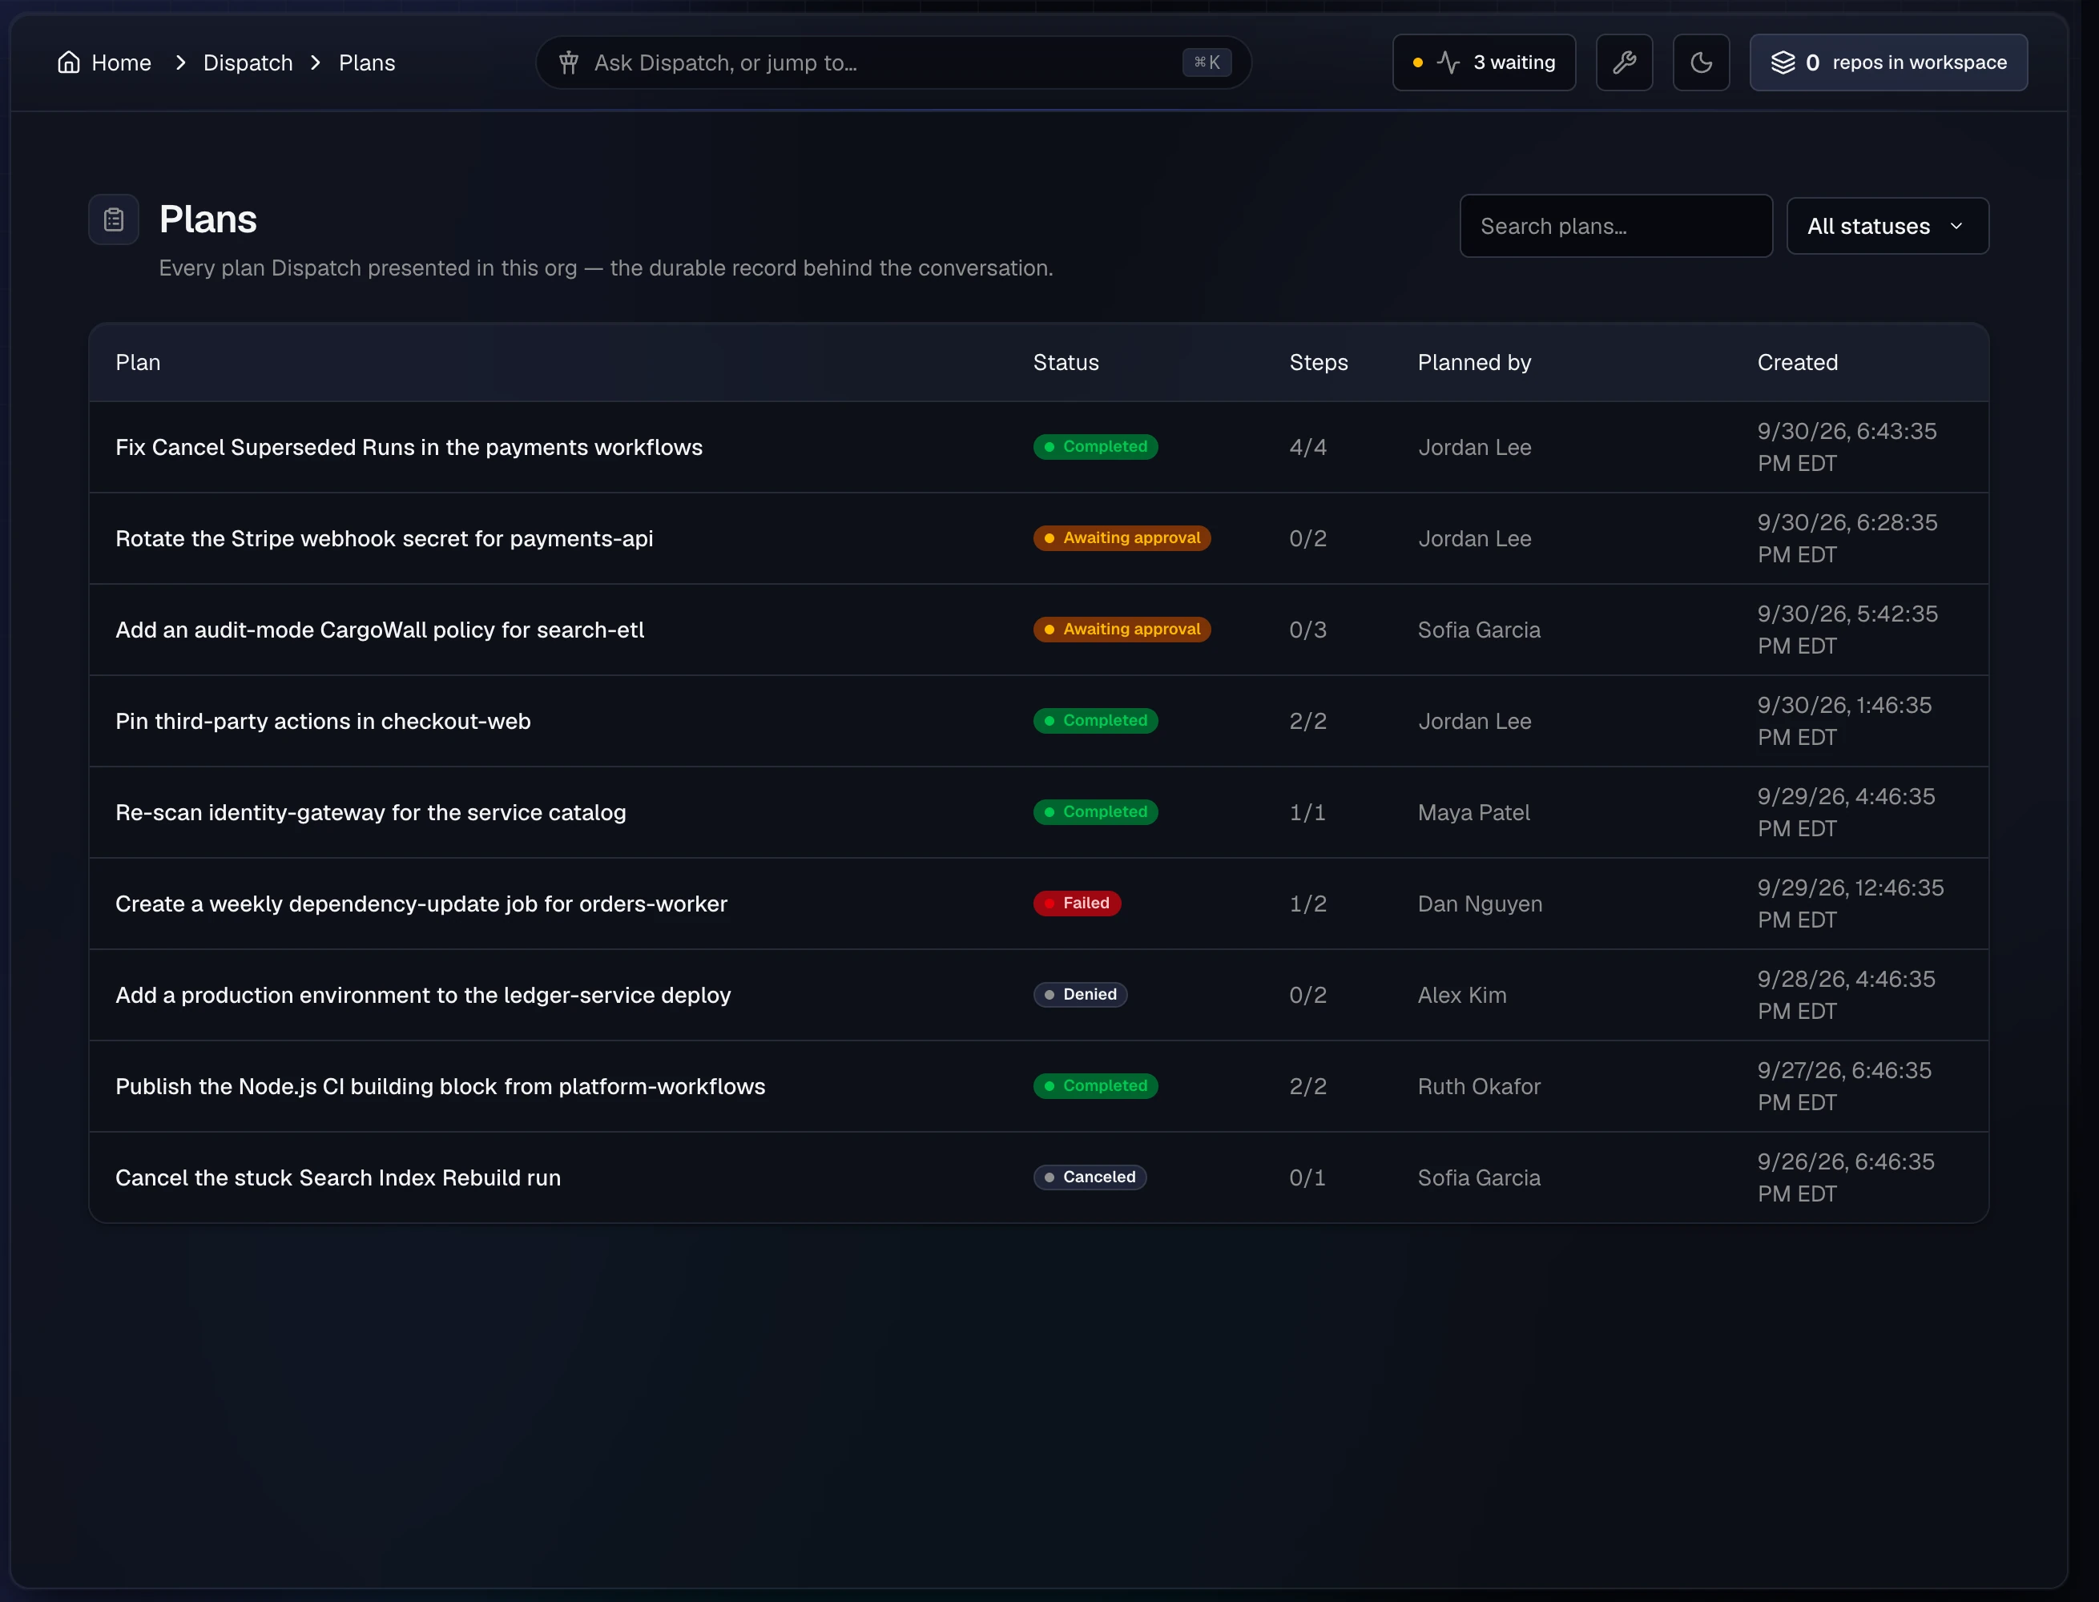Click the Planned by column header
This screenshot has height=1602, width=2099.
click(x=1474, y=362)
